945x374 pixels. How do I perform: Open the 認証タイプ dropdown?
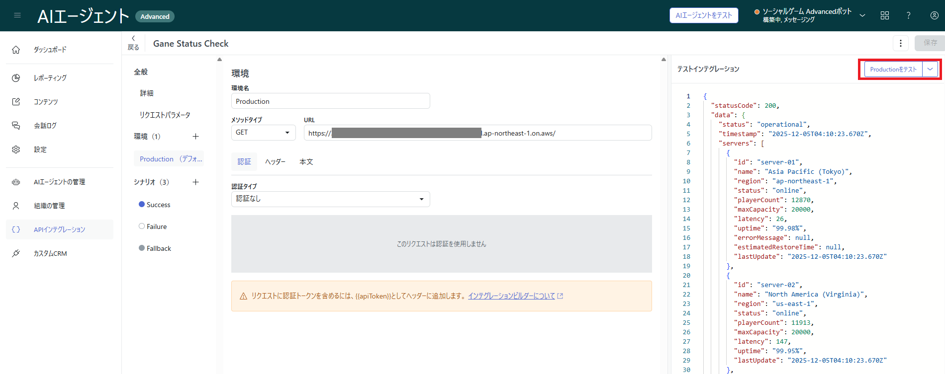click(x=330, y=199)
